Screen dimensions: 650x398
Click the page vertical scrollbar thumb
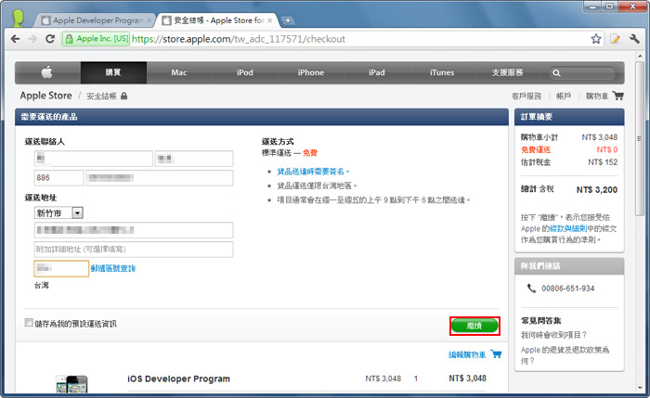(639, 139)
